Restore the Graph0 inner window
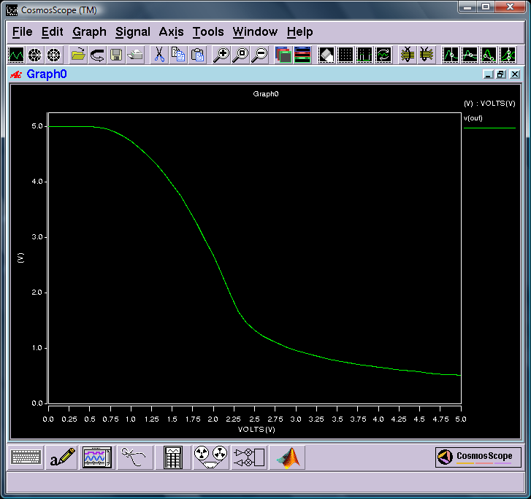The image size is (531, 499). 501,74
